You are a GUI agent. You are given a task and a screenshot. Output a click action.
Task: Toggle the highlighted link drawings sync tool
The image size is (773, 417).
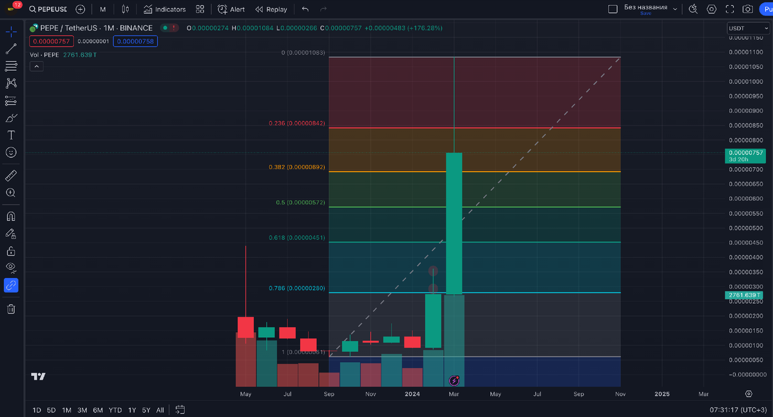11,285
